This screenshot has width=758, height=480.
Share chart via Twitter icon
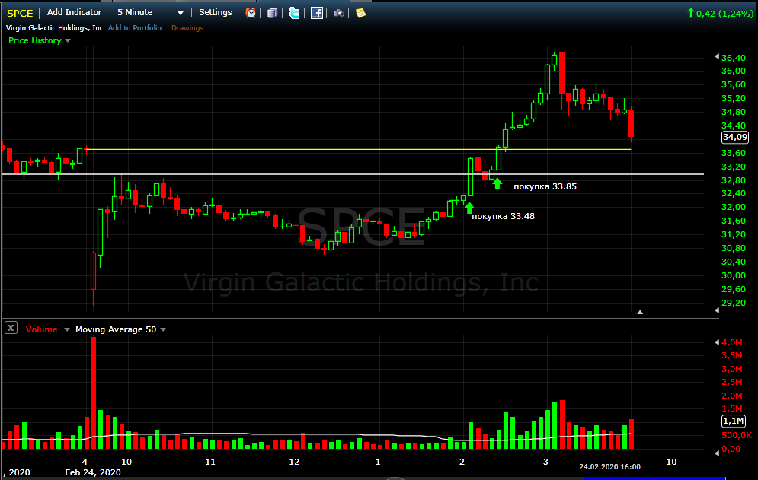coord(294,13)
